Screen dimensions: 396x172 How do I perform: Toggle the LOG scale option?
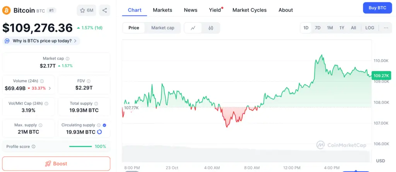pyautogui.click(x=370, y=28)
